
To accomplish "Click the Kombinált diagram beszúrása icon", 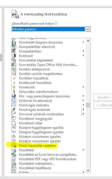I will pyautogui.click(x=14, y=42).
